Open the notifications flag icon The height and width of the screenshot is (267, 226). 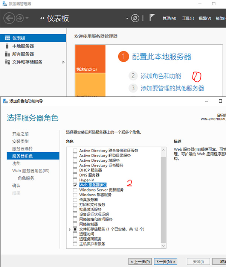pyautogui.click(x=152, y=18)
